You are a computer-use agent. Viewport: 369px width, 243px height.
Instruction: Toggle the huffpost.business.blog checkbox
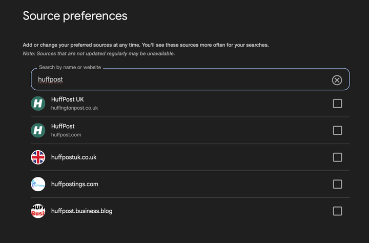click(x=337, y=211)
